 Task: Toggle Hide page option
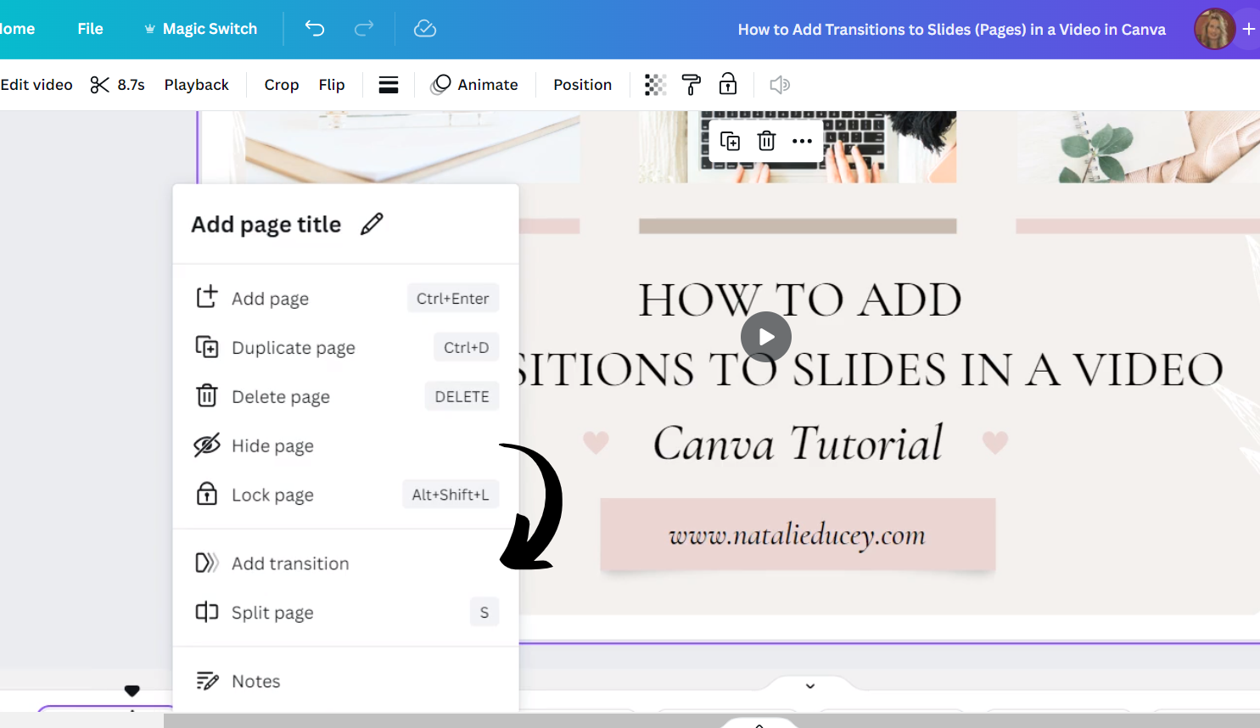(x=345, y=446)
